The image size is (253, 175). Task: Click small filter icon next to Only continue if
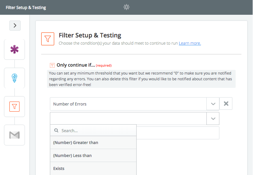point(52,65)
